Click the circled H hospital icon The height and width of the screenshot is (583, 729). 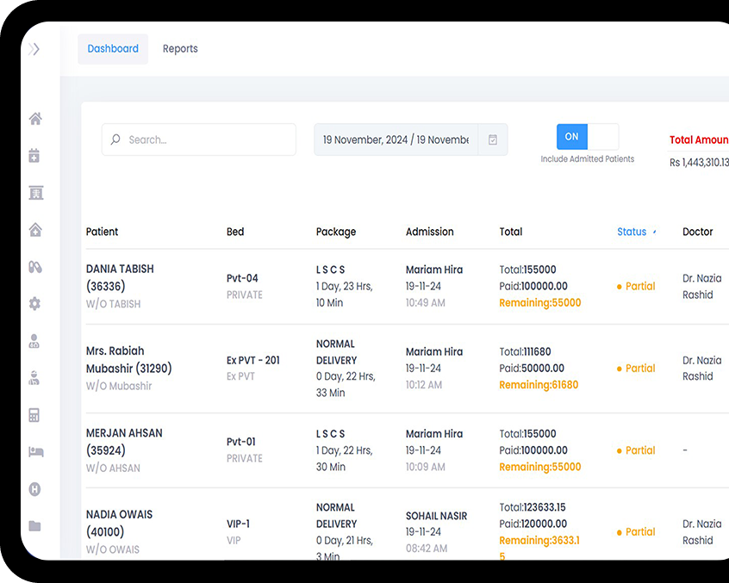pyautogui.click(x=35, y=489)
